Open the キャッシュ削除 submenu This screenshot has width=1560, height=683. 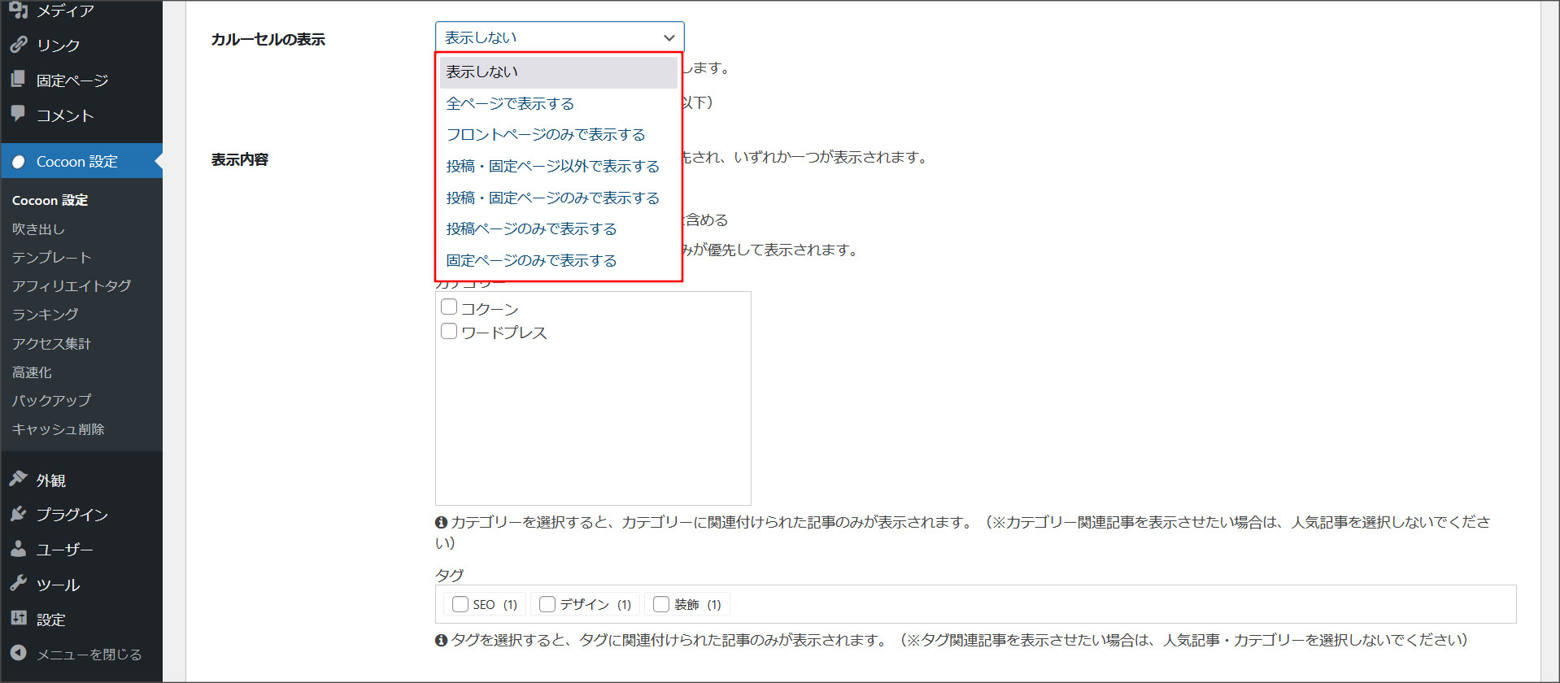[58, 429]
